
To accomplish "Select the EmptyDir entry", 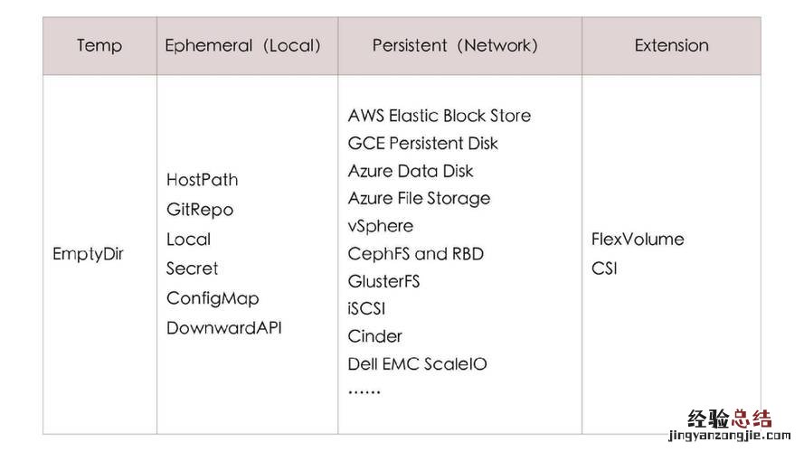I will coord(88,254).
